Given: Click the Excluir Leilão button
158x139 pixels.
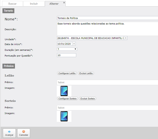Looking at the screenshot, I should point(86,73).
